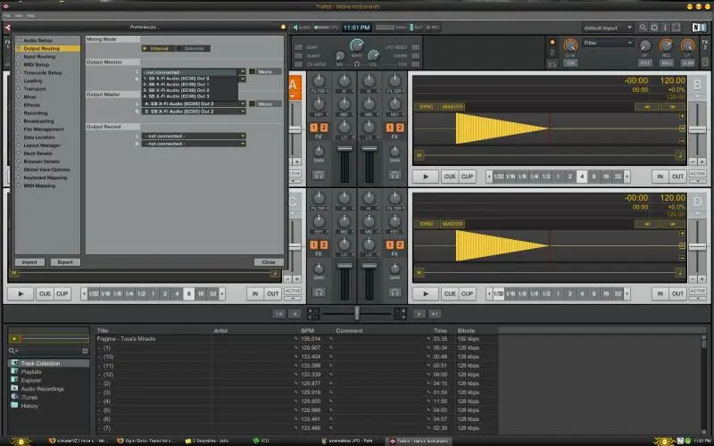Viewport: 714px width, 446px height.
Task: Open the Filter effect selector dropdown
Action: 608,42
